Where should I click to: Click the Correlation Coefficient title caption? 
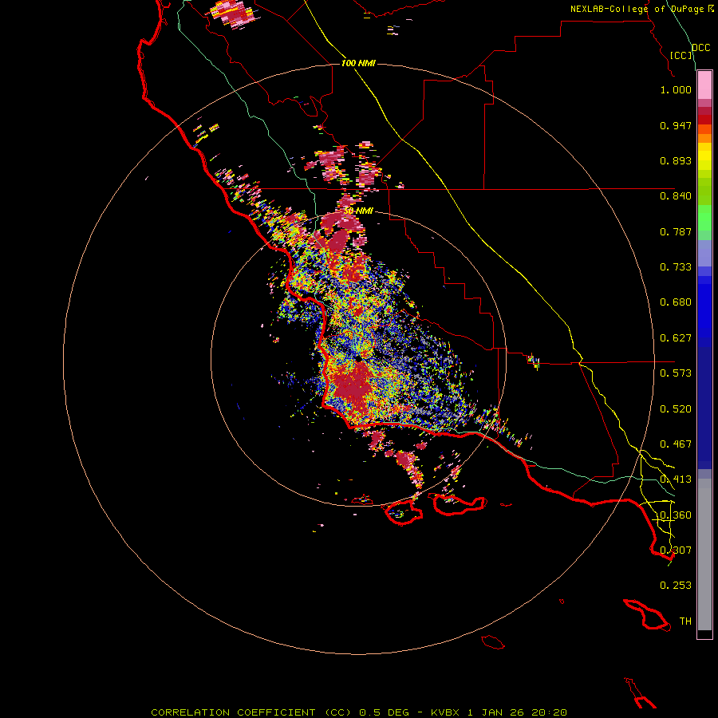pos(359,712)
